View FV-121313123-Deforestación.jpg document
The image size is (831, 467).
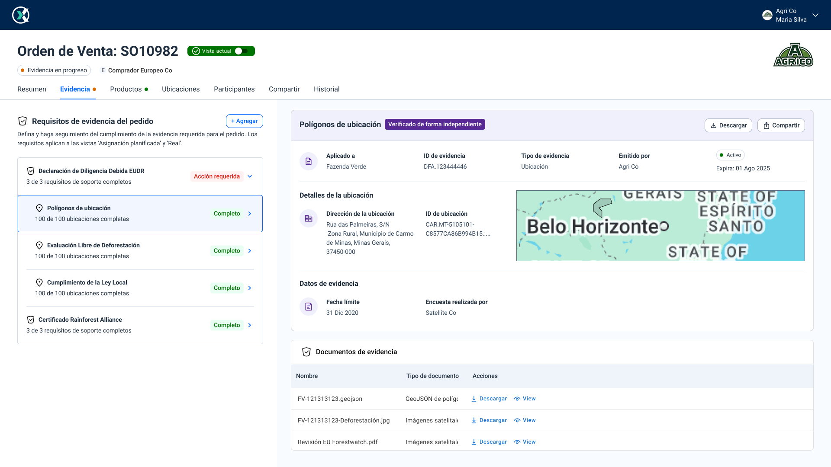click(525, 420)
